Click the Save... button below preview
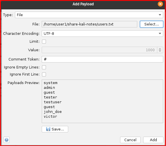Image resolution: width=166 pixels, height=146 pixels. (55, 129)
